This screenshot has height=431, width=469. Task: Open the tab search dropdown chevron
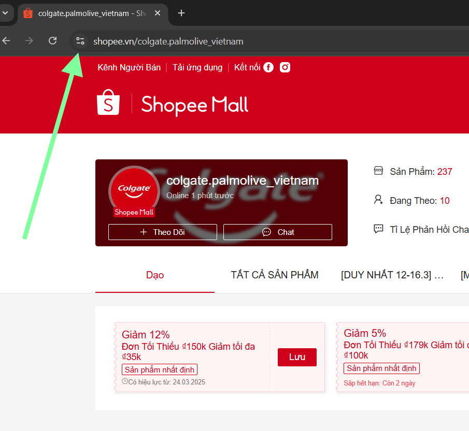point(5,13)
